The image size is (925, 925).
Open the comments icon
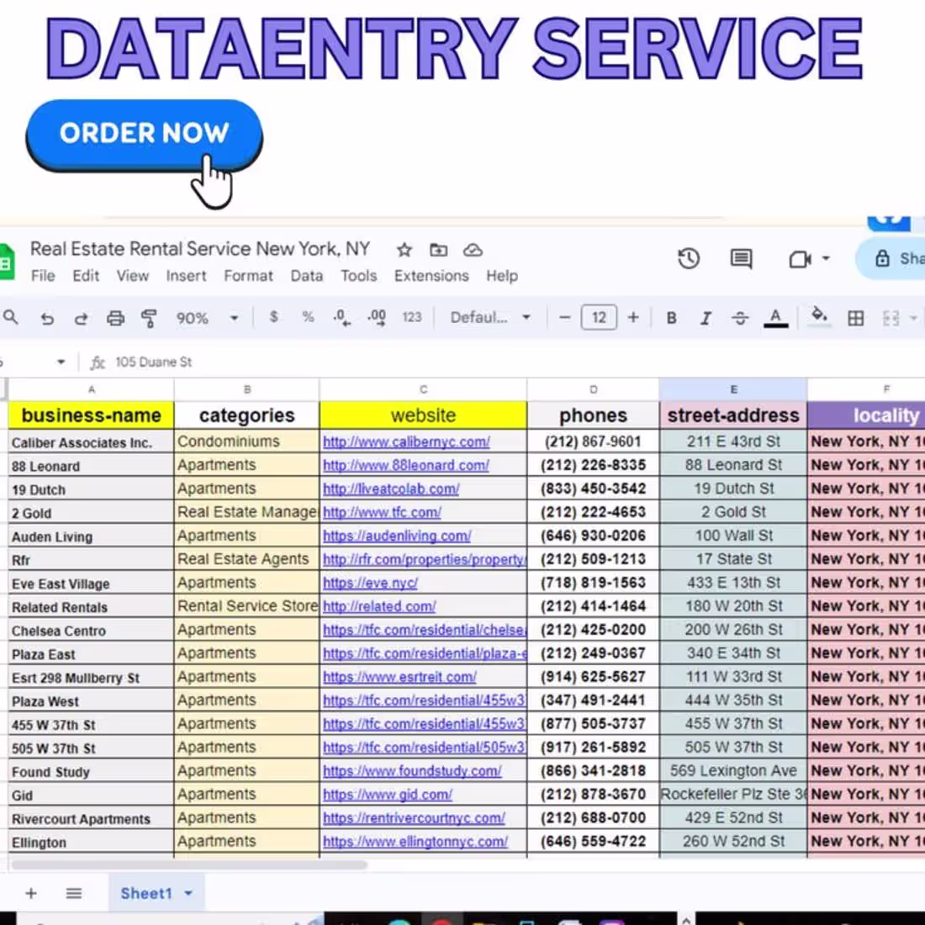(741, 259)
